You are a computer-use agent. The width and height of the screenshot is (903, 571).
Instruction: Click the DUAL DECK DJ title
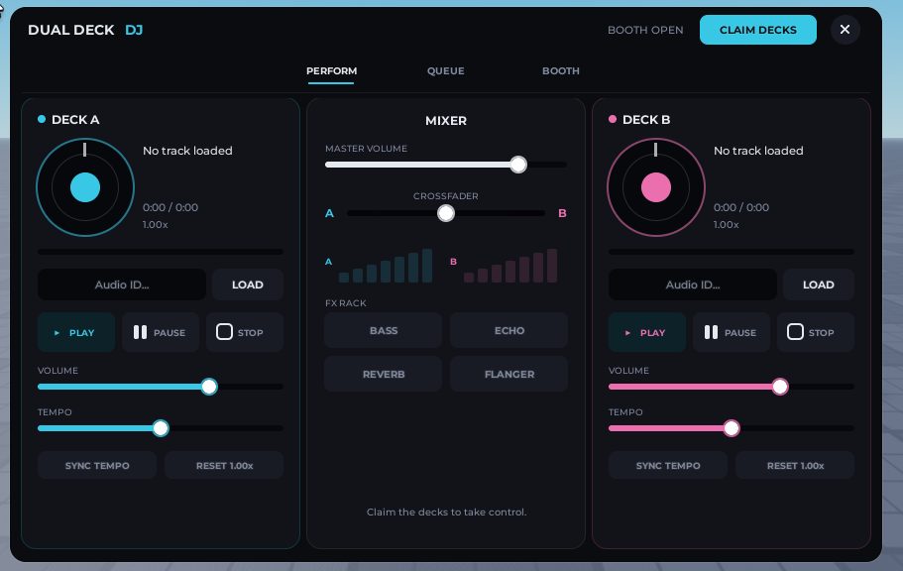[x=85, y=30]
